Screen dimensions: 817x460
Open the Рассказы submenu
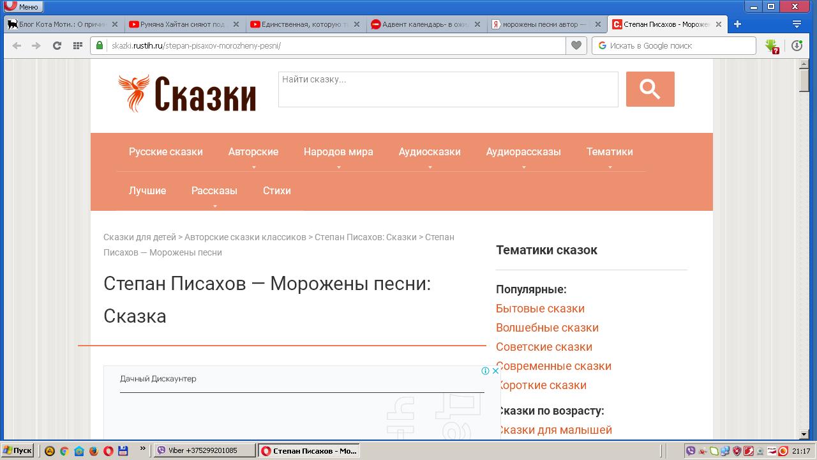coord(214,191)
